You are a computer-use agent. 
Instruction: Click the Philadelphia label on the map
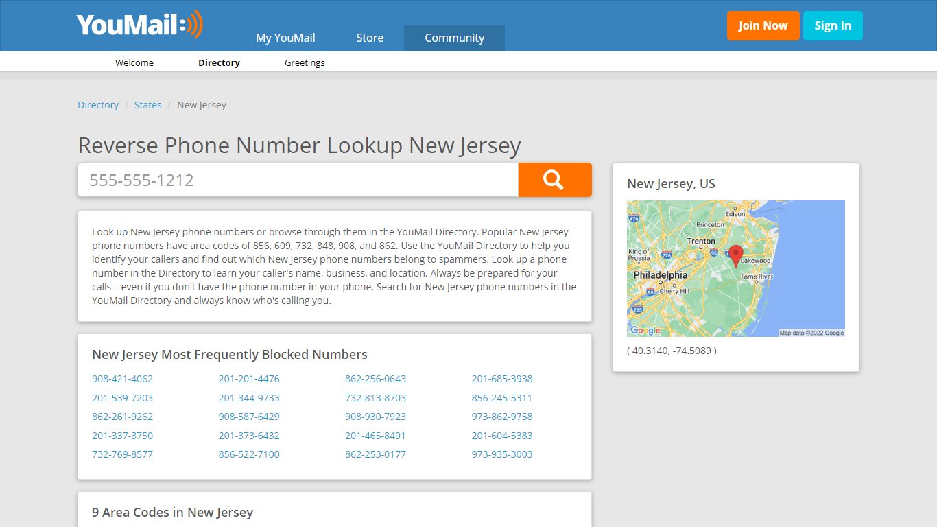pyautogui.click(x=660, y=275)
